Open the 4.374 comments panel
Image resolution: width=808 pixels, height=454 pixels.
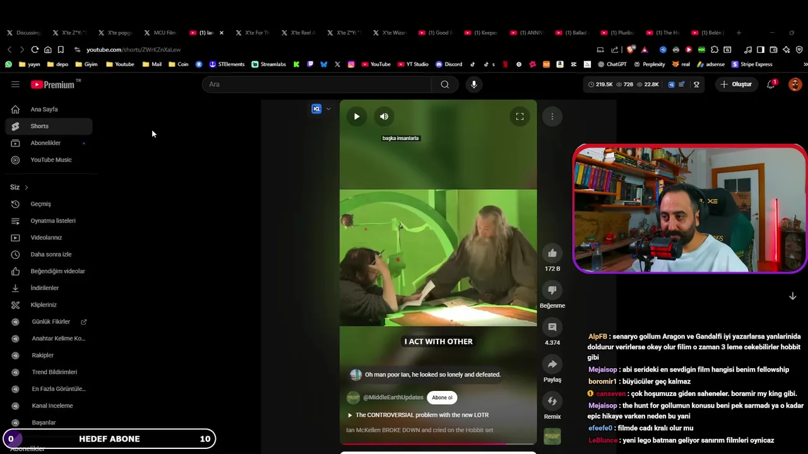pos(552,327)
